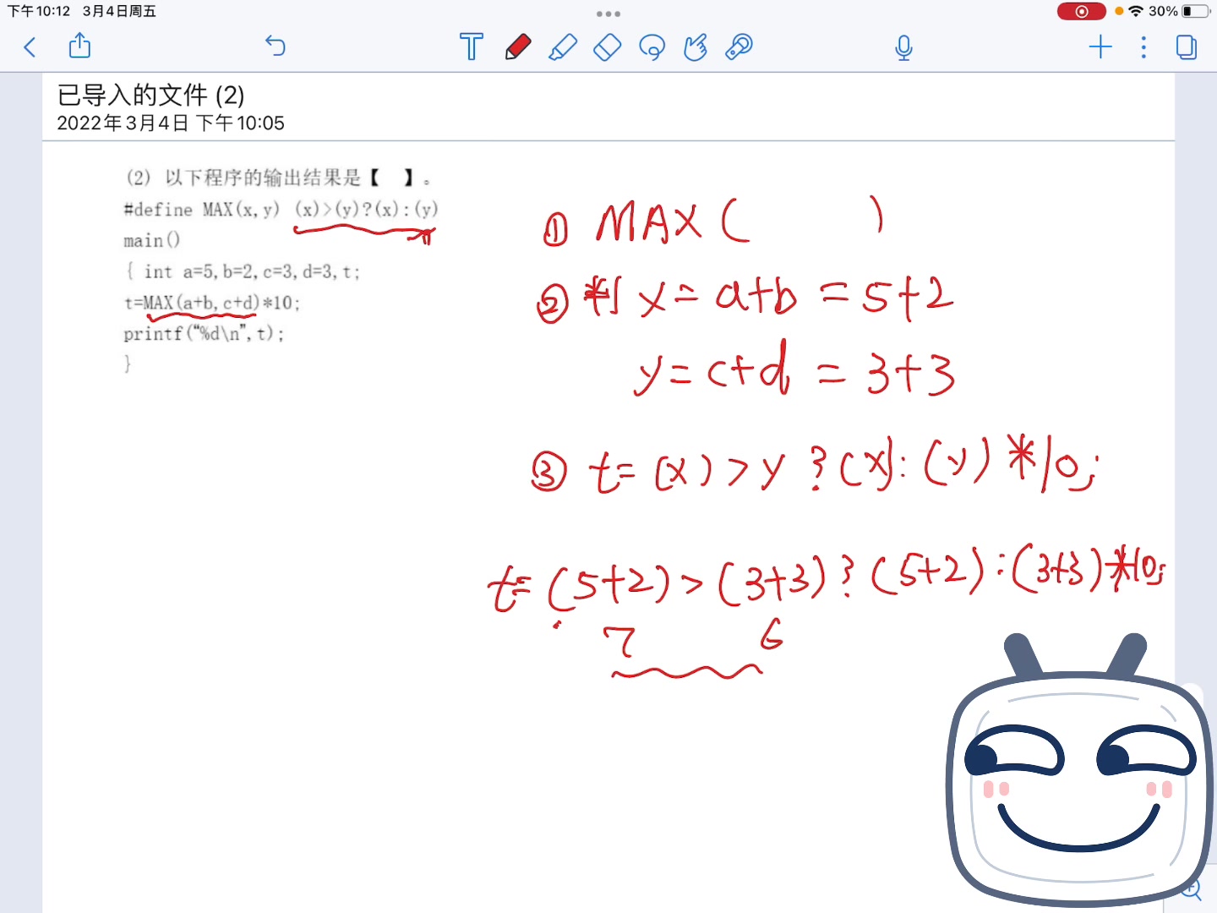Tap the Undo arrow

pos(275,47)
